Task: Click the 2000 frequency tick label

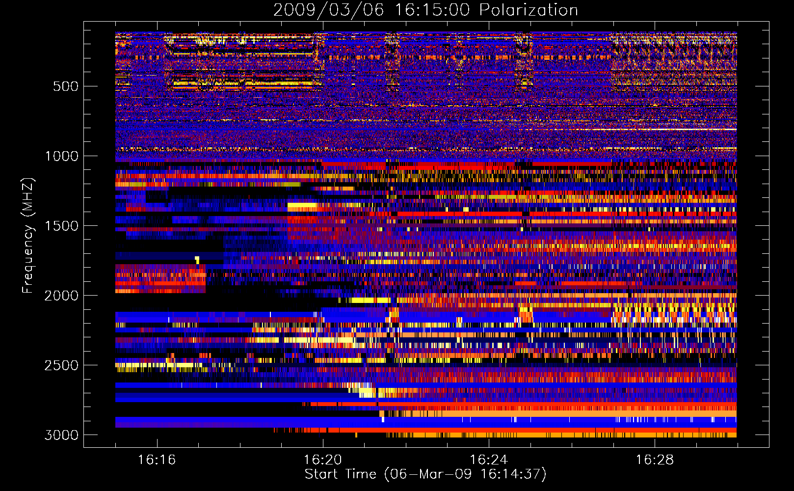Action: point(61,296)
